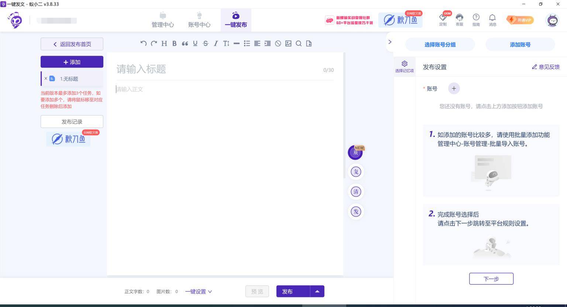Collapse the right panel with the chevron
The width and height of the screenshot is (567, 307).
tap(390, 42)
